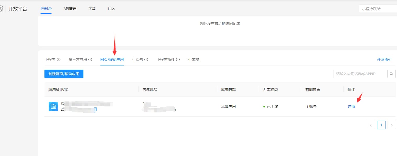Click the info icon beside 小程序 tab
The height and width of the screenshot is (156, 397).
59,59
